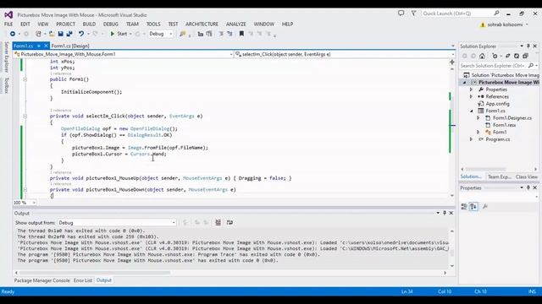Click the Navigate Backward toolbar icon
Viewport: 542px width, 304px height.
click(x=13, y=34)
